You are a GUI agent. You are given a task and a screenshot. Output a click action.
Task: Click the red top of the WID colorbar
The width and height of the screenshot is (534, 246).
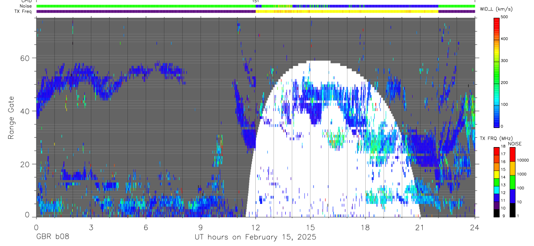[x=497, y=22]
